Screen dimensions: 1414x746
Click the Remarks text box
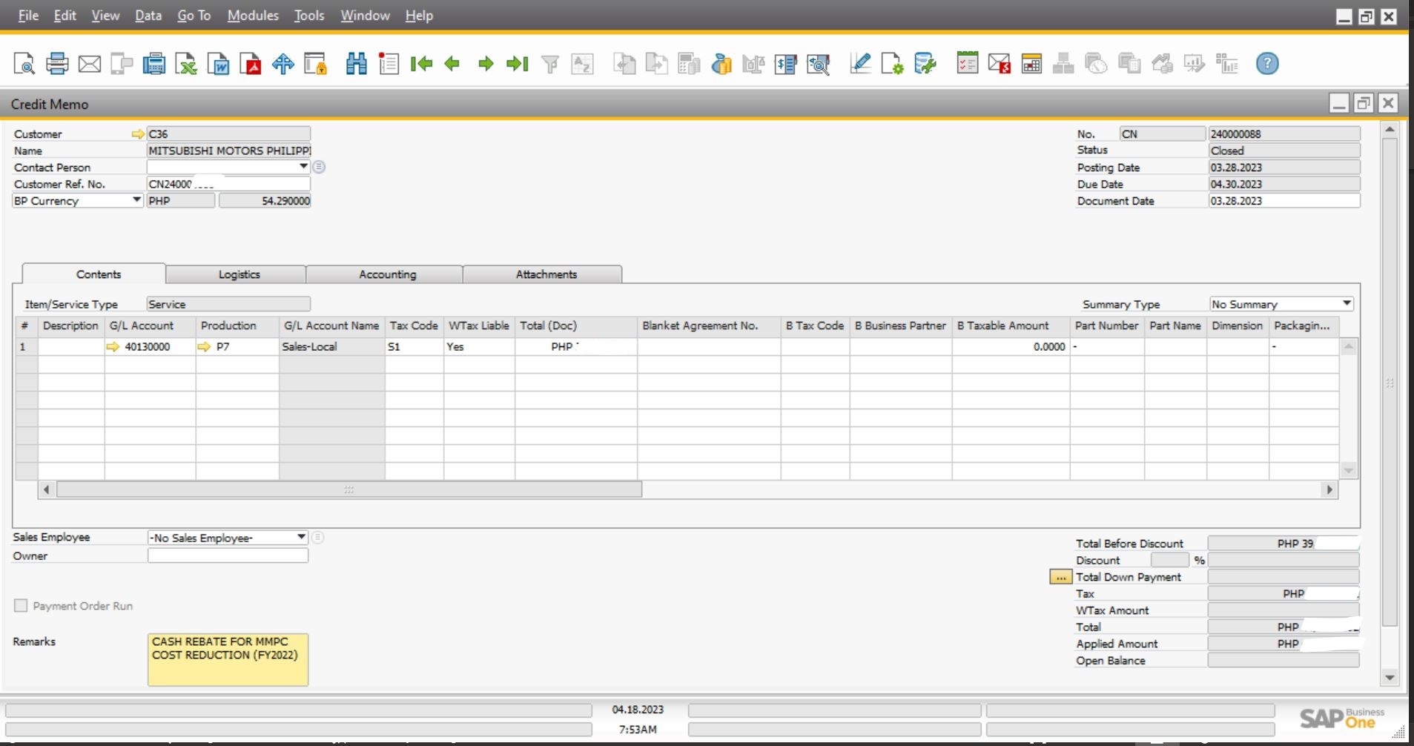tap(228, 659)
